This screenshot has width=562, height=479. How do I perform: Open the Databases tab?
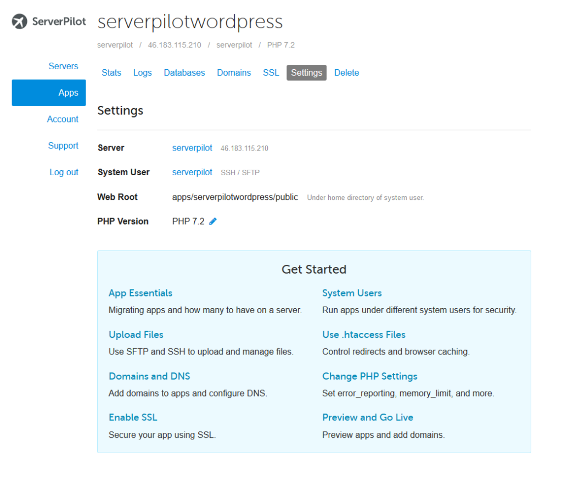184,73
